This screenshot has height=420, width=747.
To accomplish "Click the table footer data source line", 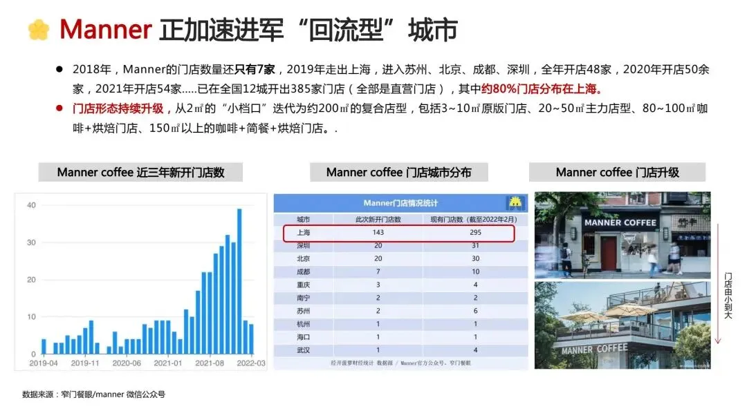I will click(x=400, y=363).
